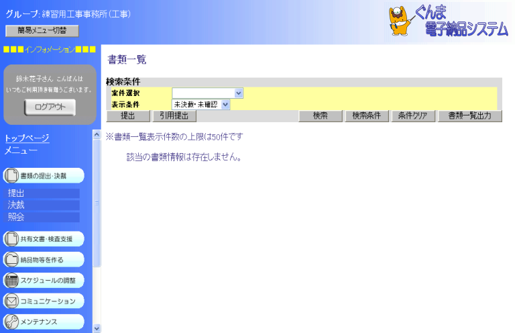
Task: Click the sidebar vertical scrollbar thumb
Action: (x=97, y=203)
